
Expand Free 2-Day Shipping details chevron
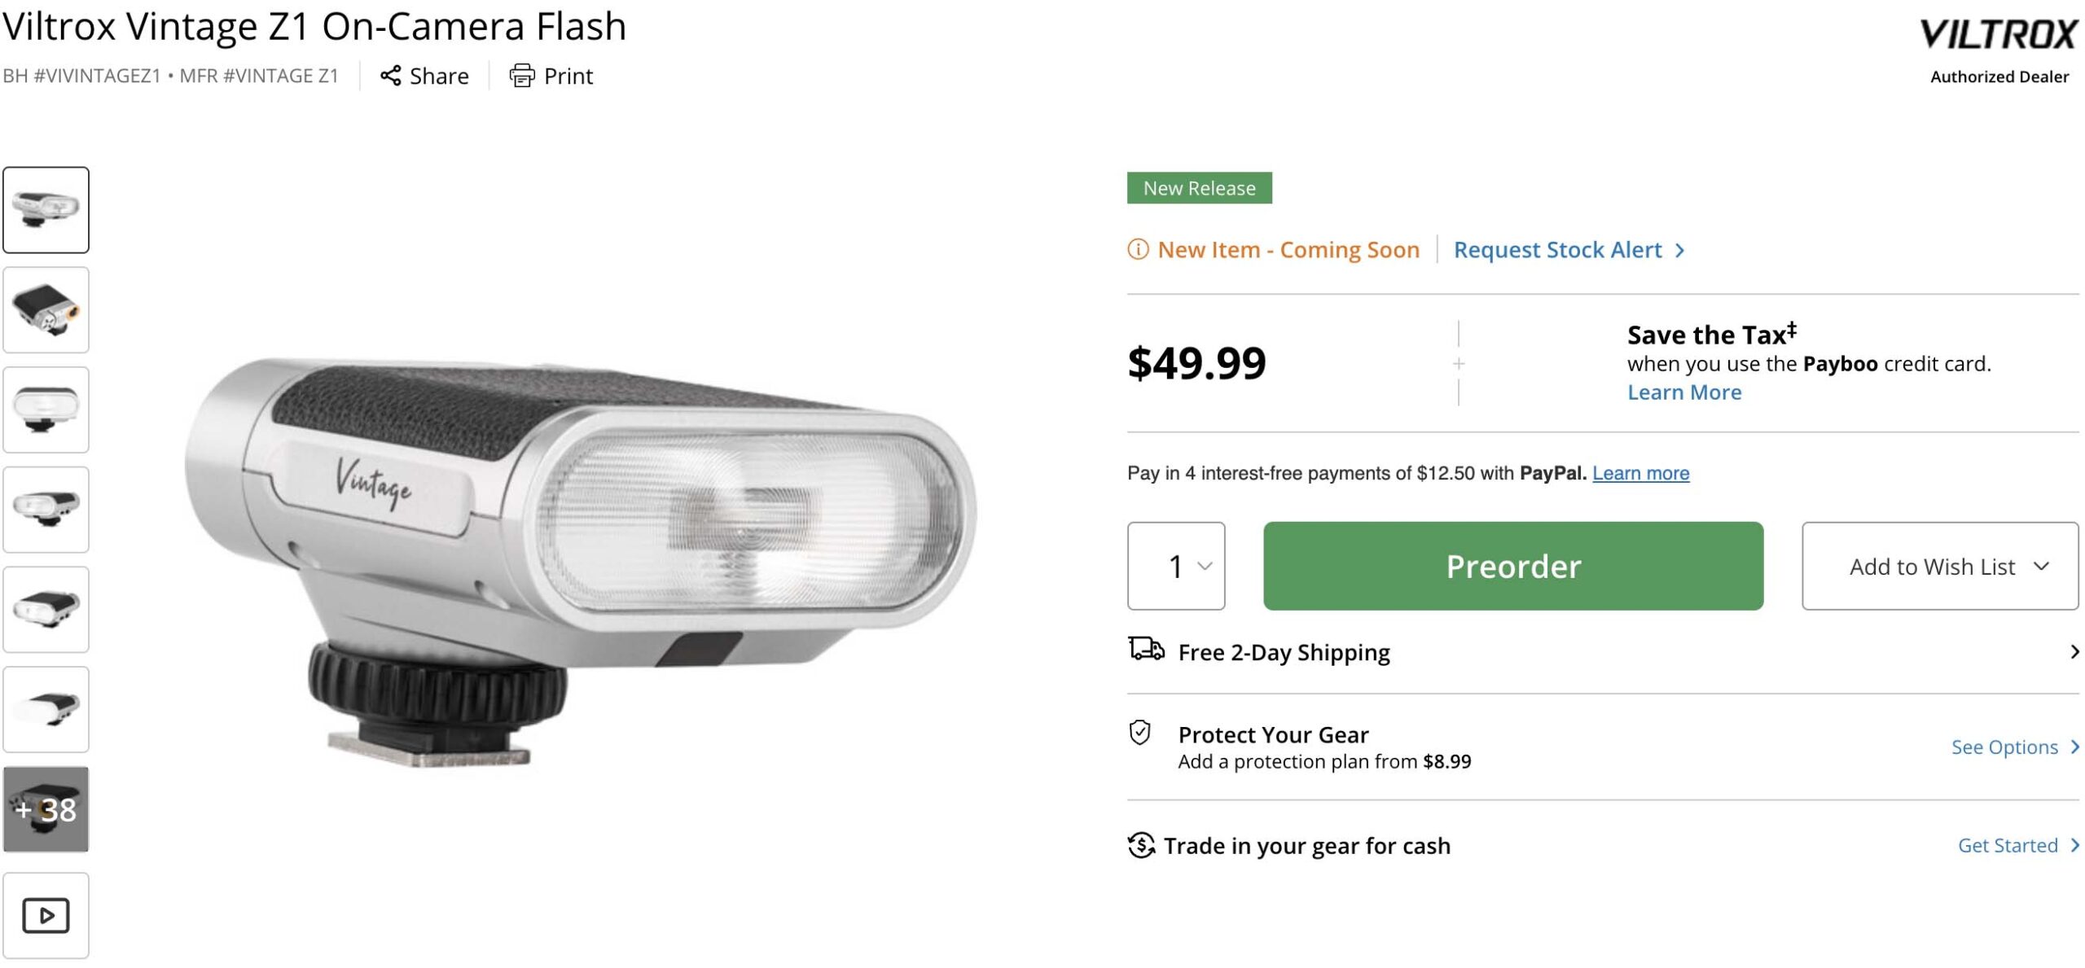pos(2074,651)
